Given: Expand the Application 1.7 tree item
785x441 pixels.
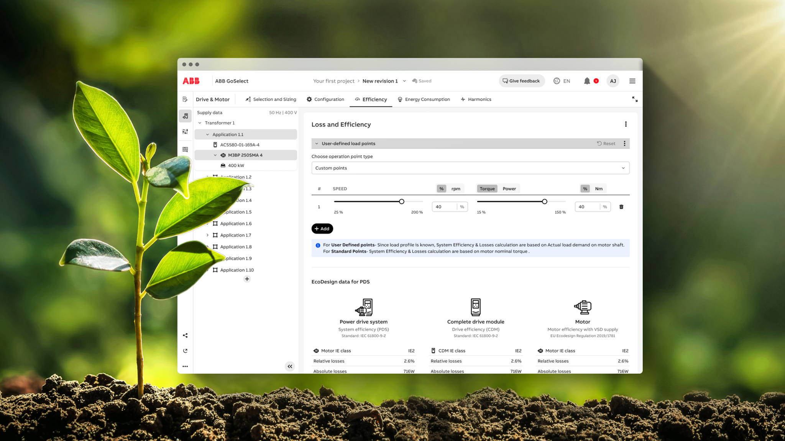Looking at the screenshot, I should pos(208,235).
